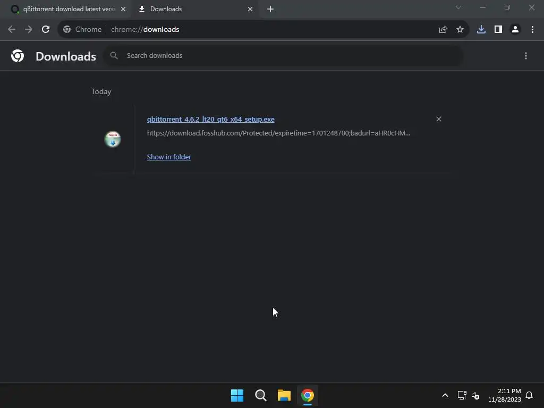Go back using the browser back arrow
544x408 pixels.
(x=12, y=30)
